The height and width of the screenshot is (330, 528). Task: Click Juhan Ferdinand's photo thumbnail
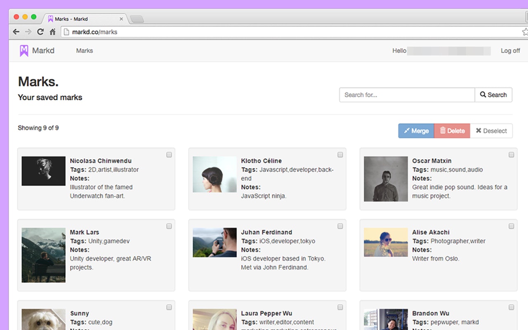214,242
